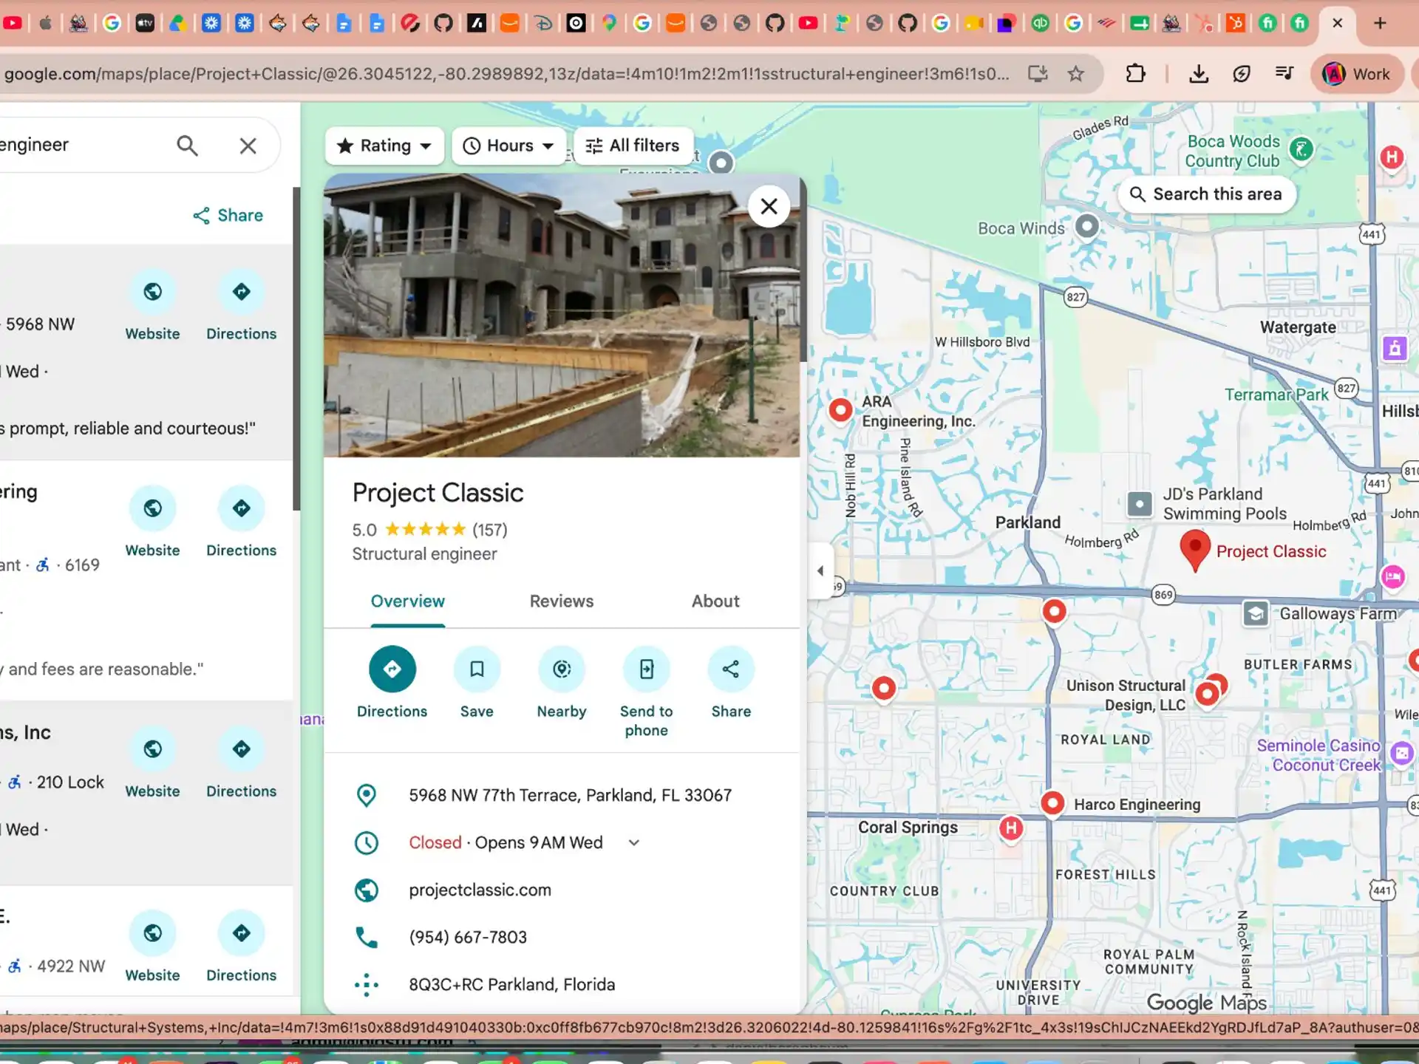This screenshot has width=1419, height=1064.
Task: Click Seminole Casino Coconut Creek label
Action: pyautogui.click(x=1318, y=755)
